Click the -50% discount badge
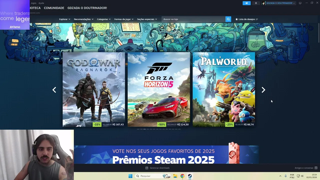This screenshot has width=320, height=180. coord(162,124)
